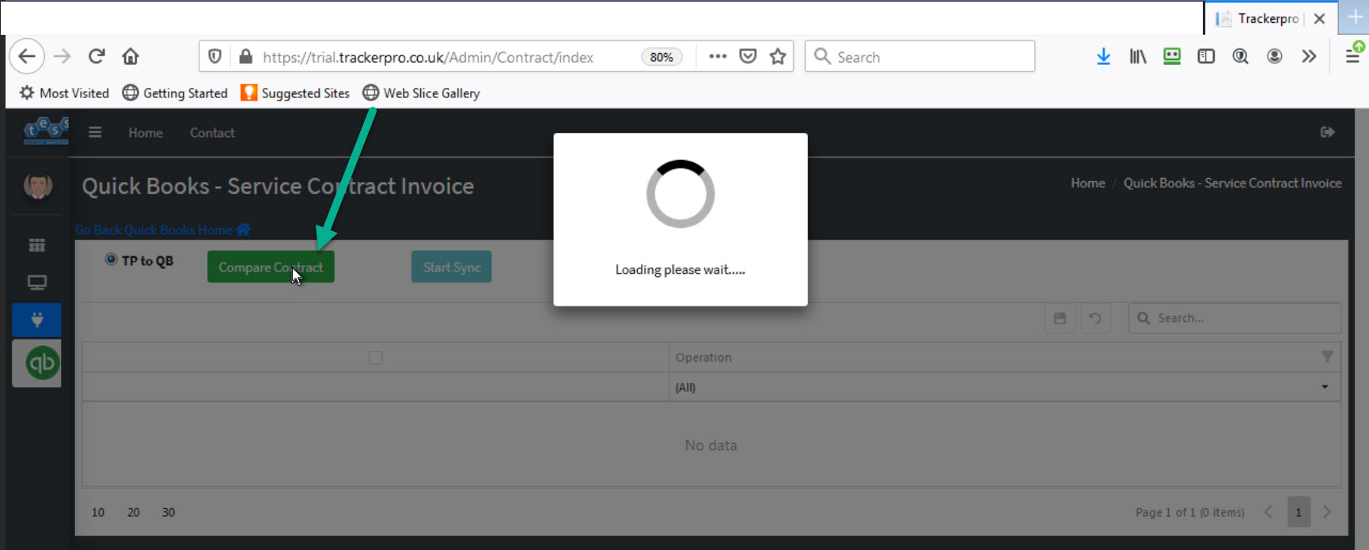Click Go Back Quick Books Home link
Viewport: 1369px width, 550px height.
coord(162,230)
